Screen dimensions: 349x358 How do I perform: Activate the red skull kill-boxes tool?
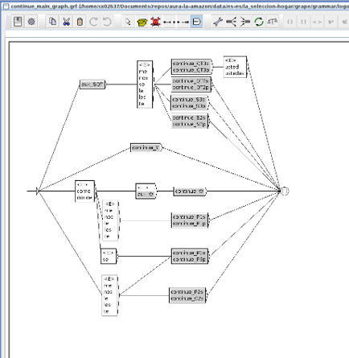[155, 22]
